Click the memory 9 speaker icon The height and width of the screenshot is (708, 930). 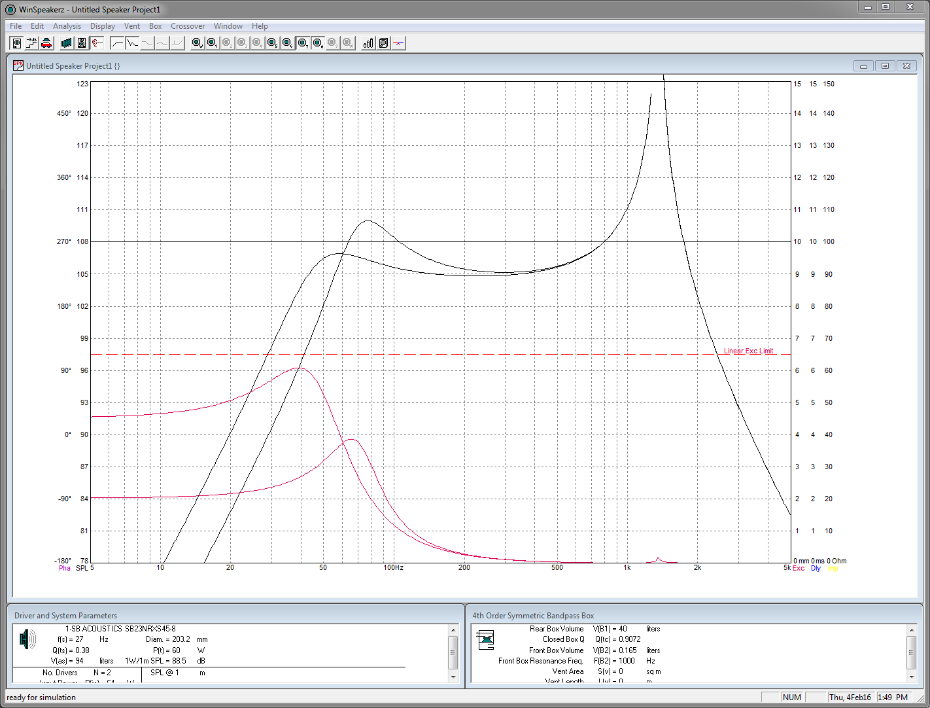click(x=333, y=43)
